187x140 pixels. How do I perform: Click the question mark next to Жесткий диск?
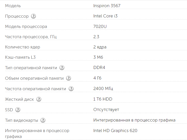click(39, 99)
